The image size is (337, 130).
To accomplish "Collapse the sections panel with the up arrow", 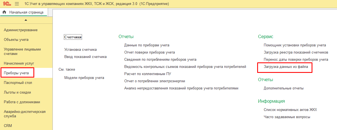I will (x=26, y=20).
